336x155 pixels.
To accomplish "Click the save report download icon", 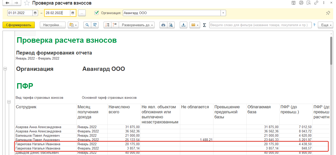I will pyautogui.click(x=184, y=25).
